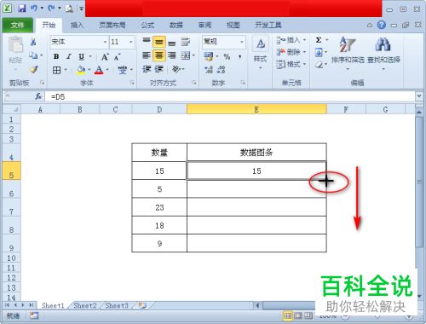426x324 pixels.
Task: Align text left
Action: point(147,55)
